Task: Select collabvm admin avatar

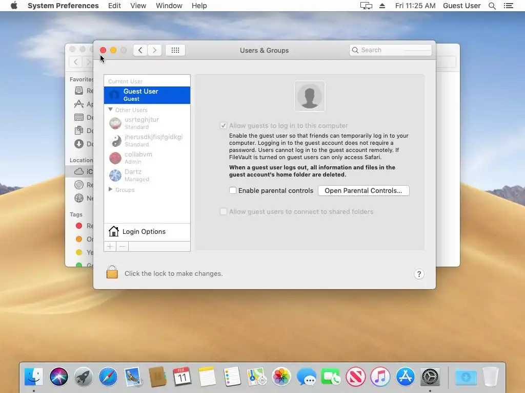Action: (115, 158)
